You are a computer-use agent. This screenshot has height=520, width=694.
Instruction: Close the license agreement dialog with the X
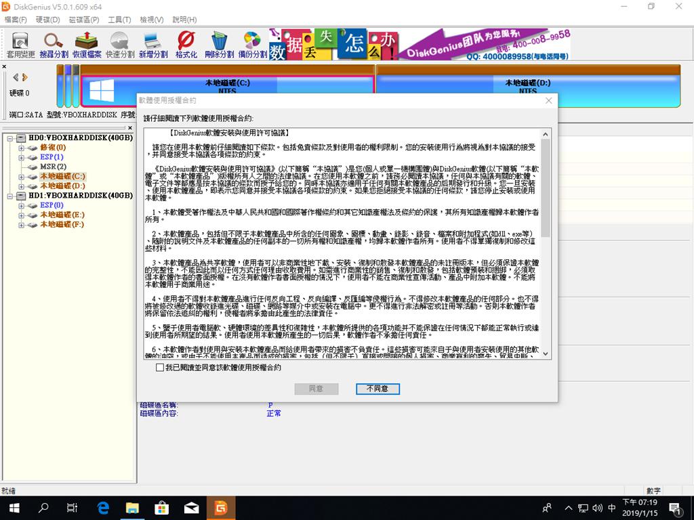[549, 100]
